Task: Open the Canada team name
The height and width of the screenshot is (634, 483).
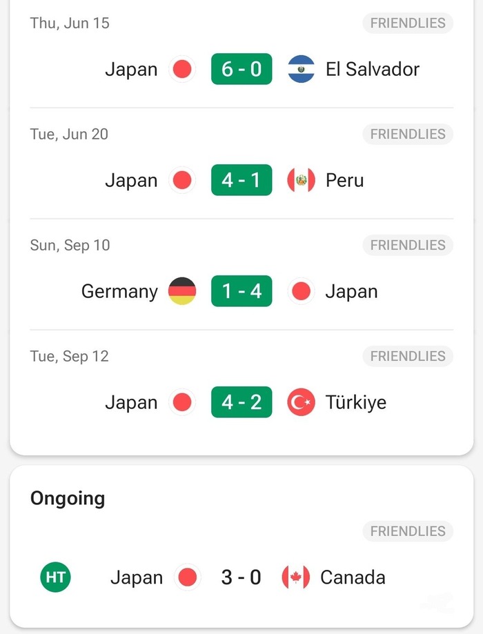Action: (x=353, y=577)
